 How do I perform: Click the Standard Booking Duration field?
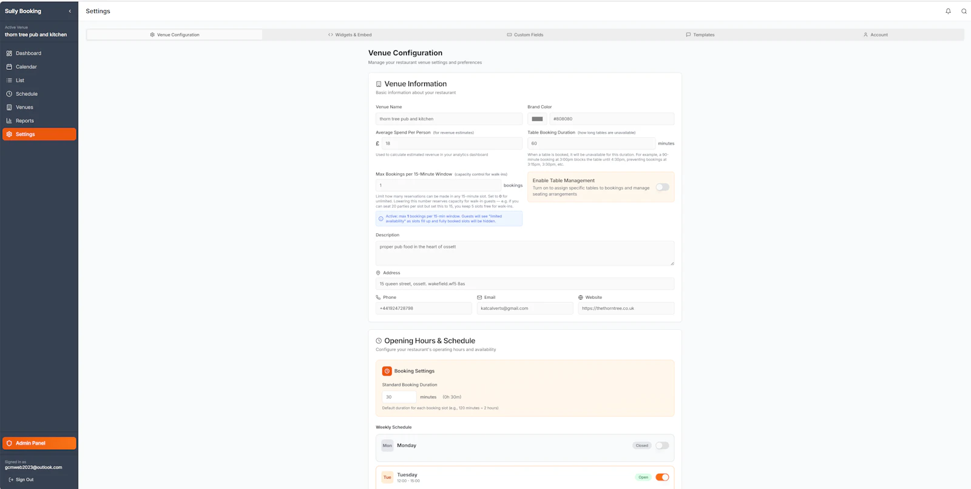point(399,397)
